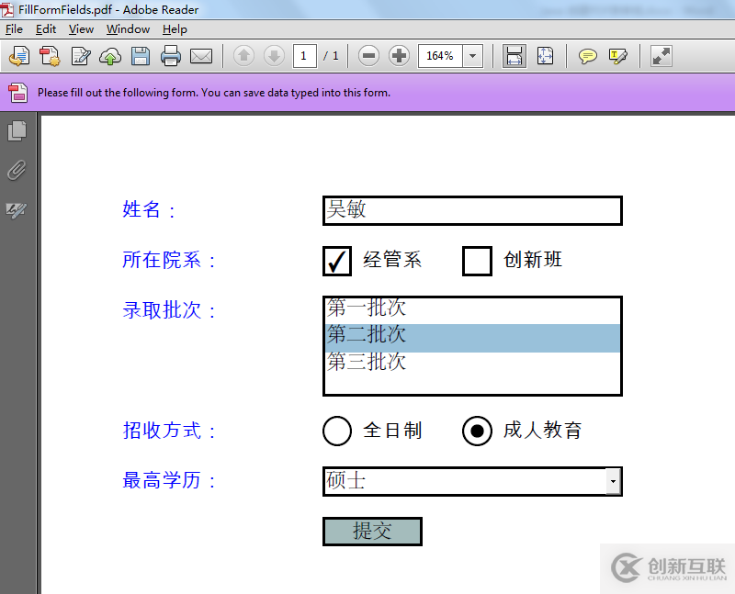Click the Create PDF icon

point(50,56)
